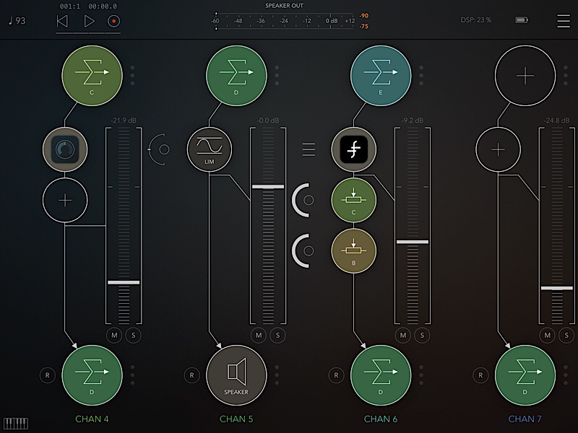This screenshot has height=433, width=578.
Task: Click the rewind to start button
Action: coord(62,21)
